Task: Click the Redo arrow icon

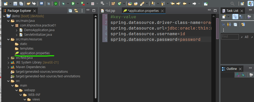Action: coord(34,4)
